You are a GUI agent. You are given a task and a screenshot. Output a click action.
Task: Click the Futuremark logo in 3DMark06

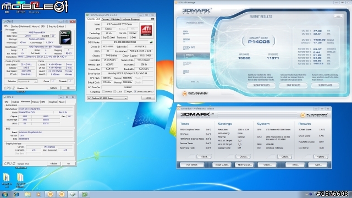point(314,115)
